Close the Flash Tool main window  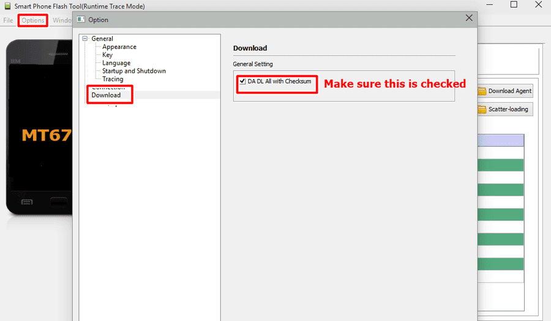click(538, 4)
